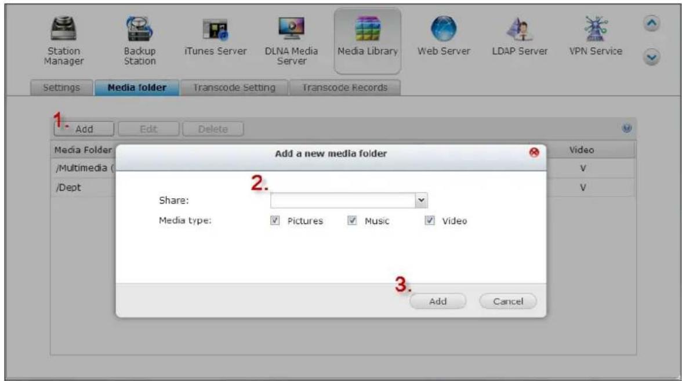Switch to the Transcode Setting tab
Image resolution: width=682 pixels, height=381 pixels.
[x=234, y=88]
